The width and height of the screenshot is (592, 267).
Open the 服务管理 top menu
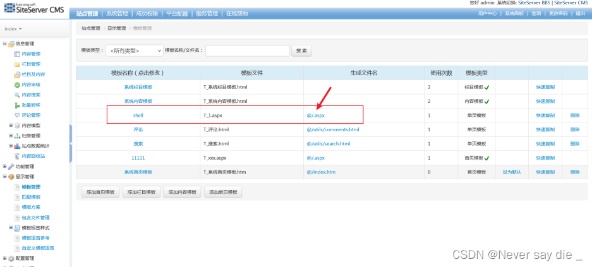click(207, 14)
